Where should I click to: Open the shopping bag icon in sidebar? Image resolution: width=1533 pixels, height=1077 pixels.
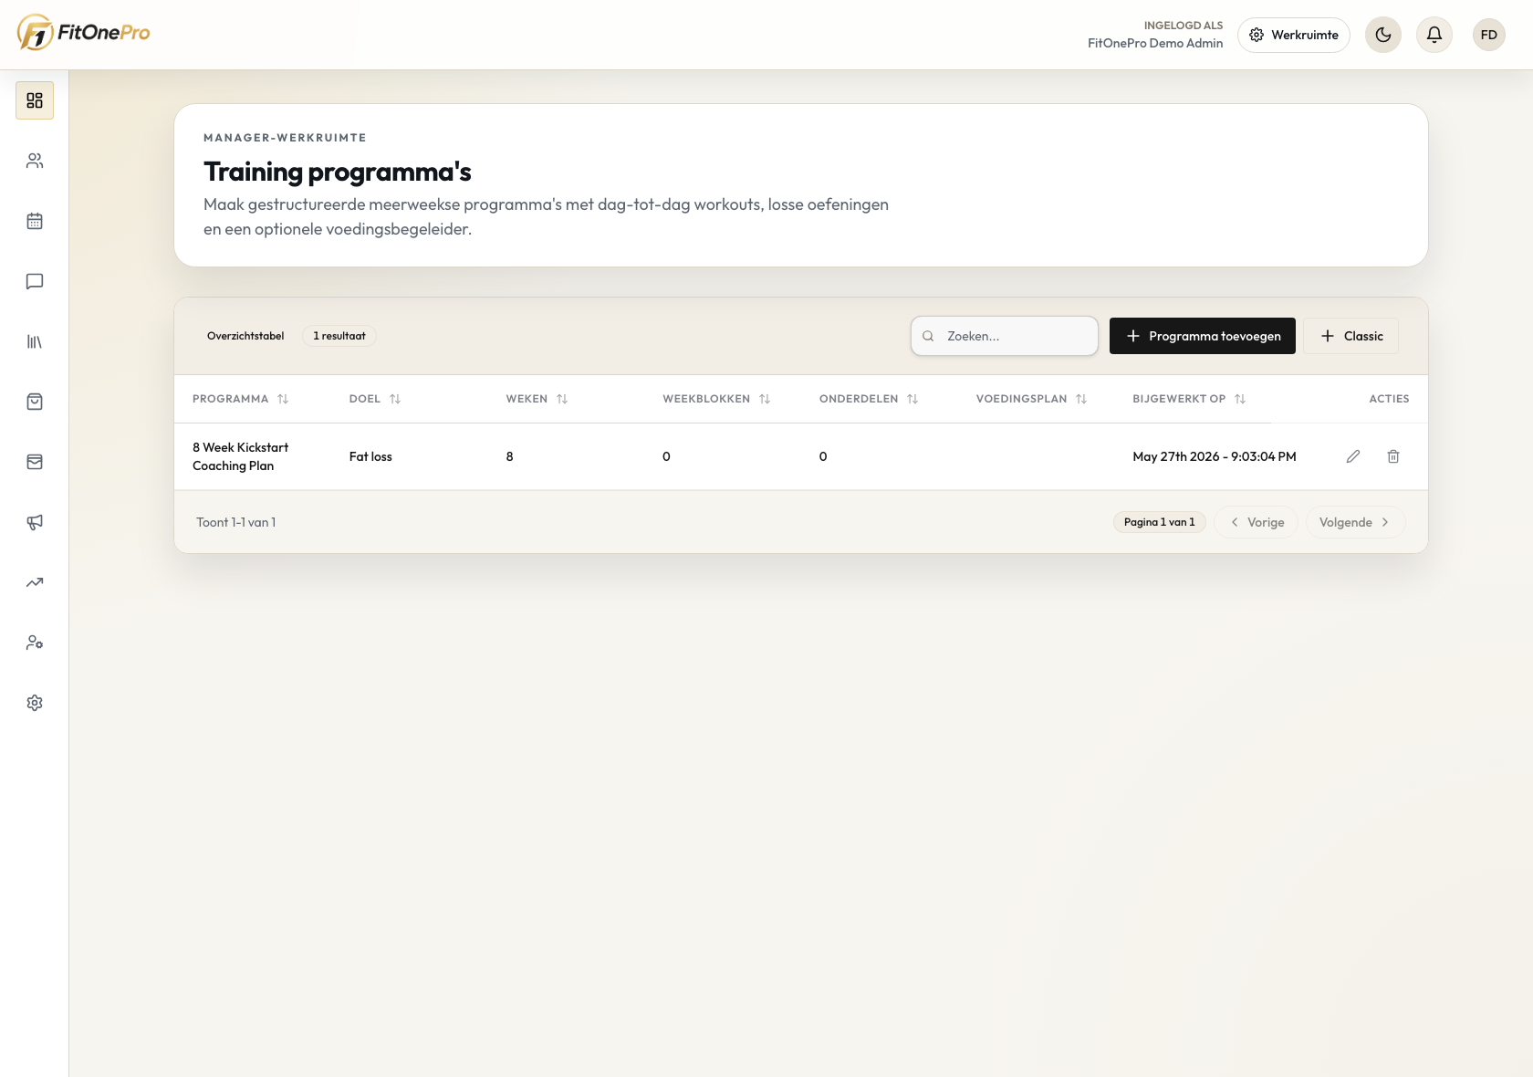35,402
